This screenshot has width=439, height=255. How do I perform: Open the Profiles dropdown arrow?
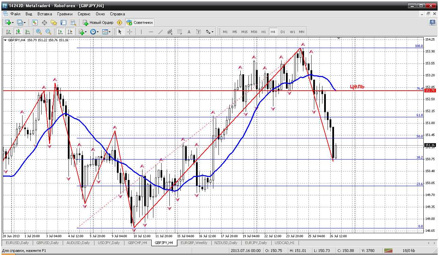point(25,22)
